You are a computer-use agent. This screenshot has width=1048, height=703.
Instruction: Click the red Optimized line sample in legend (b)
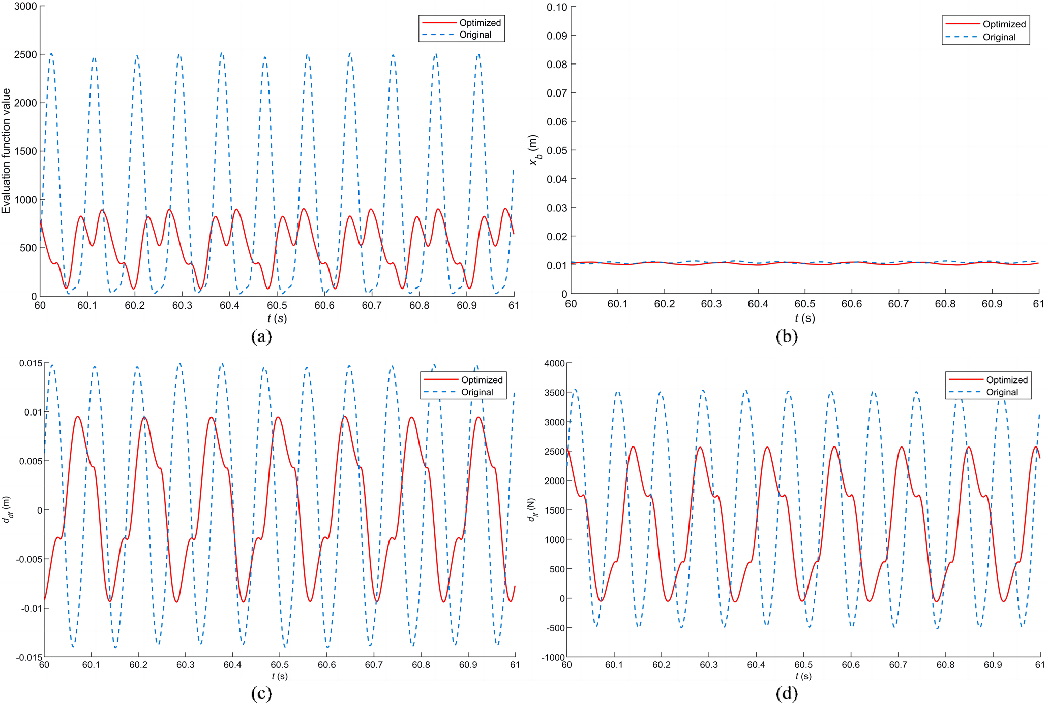pyautogui.click(x=962, y=24)
